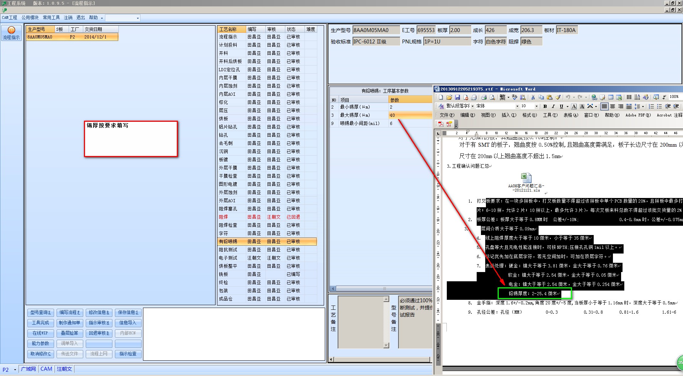Click the Open folder icon in Word
Image resolution: width=683 pixels, height=376 pixels.
click(x=449, y=97)
